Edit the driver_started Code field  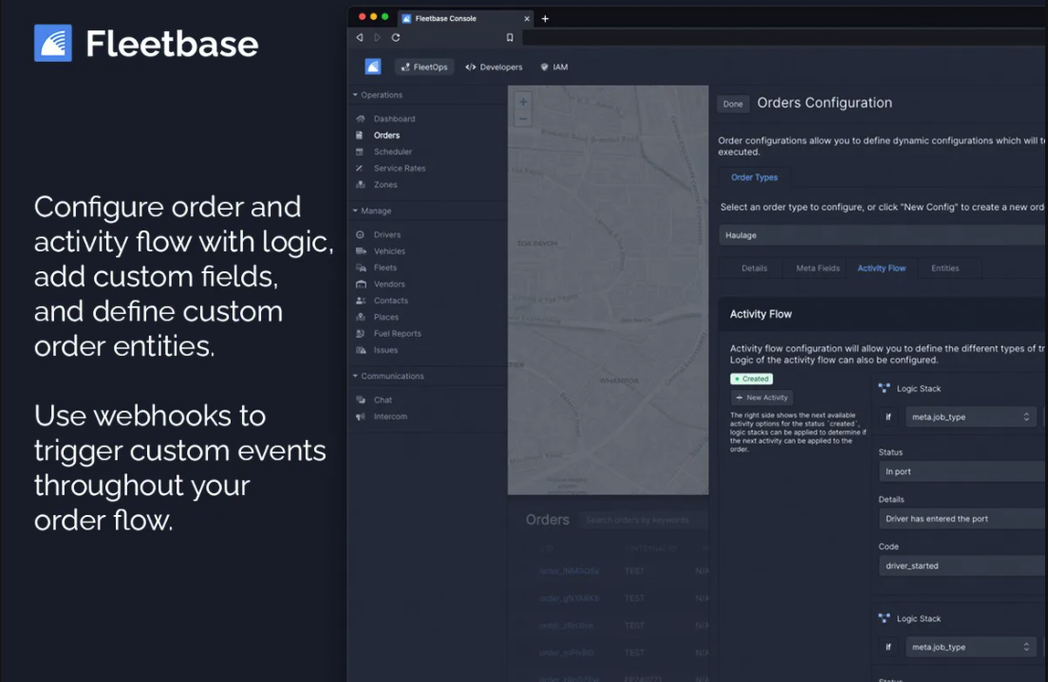tap(960, 565)
